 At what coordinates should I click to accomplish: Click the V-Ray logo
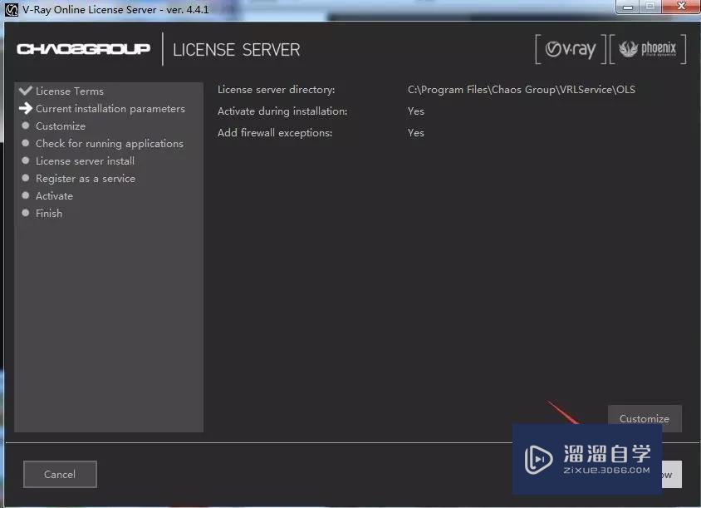(571, 49)
